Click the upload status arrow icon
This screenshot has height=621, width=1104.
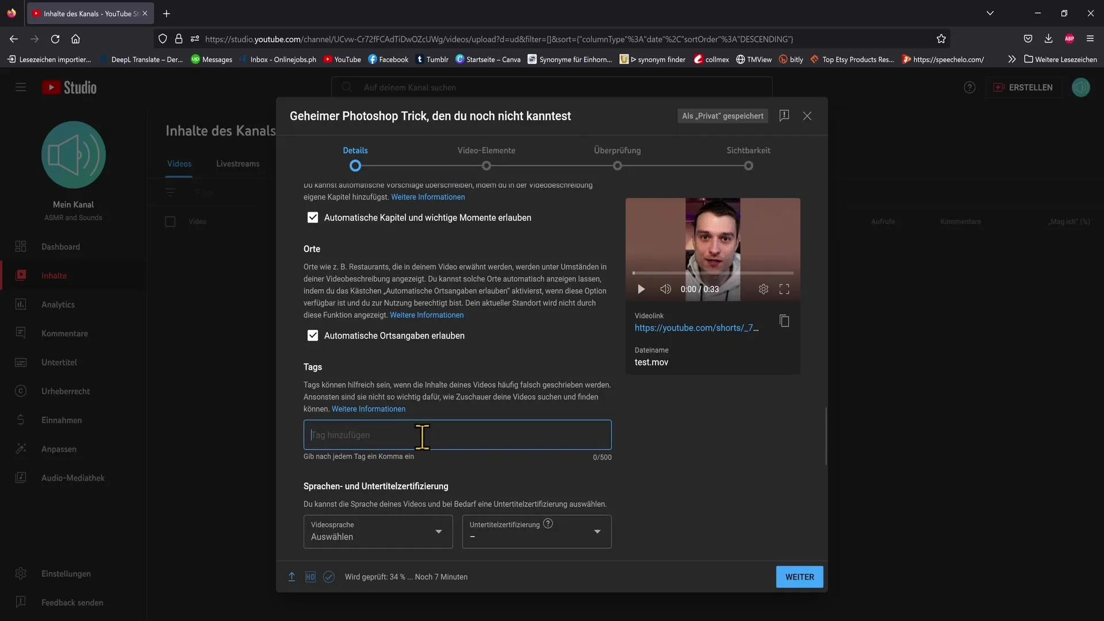[x=292, y=577]
